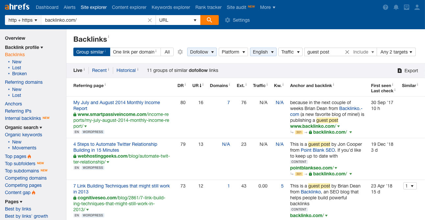Click the lock icon before cognitiveseo.com
This screenshot has height=220, width=425.
coord(75,198)
